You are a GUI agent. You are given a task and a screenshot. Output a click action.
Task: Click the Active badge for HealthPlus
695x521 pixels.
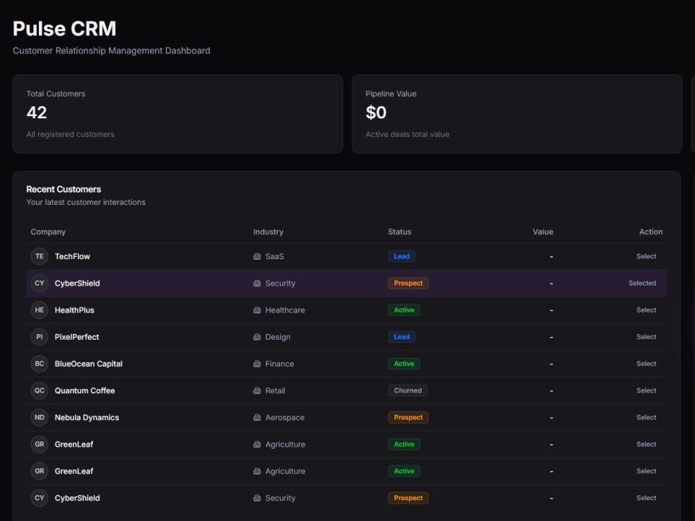(x=404, y=310)
